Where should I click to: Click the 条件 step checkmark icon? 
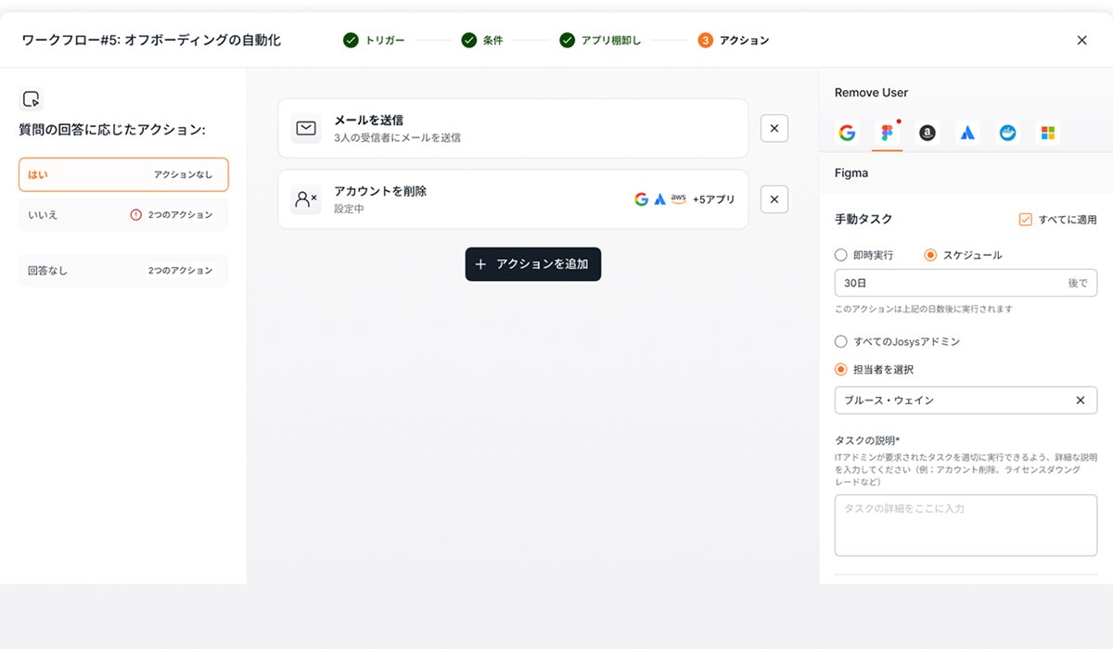(468, 40)
